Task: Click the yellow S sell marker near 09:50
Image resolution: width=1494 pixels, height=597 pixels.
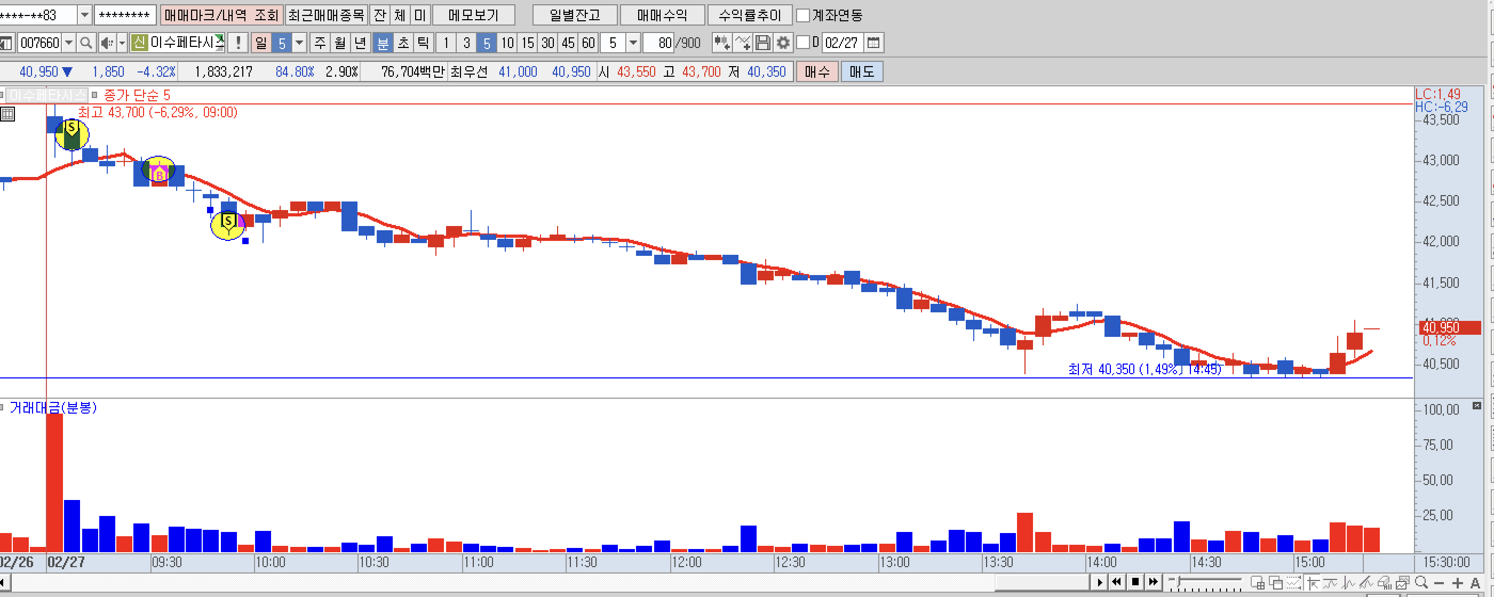Action: [x=227, y=225]
